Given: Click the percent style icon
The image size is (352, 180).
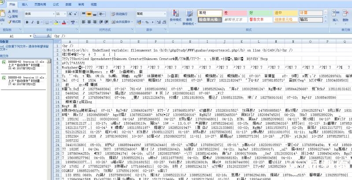Looking at the screenshot, I should click(x=147, y=22).
